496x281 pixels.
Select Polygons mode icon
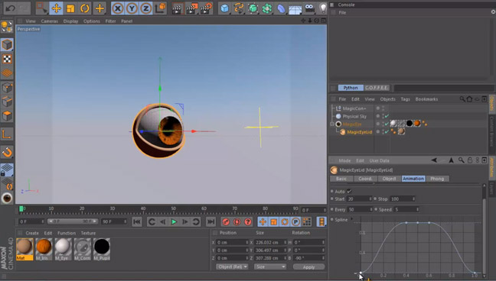[7, 115]
